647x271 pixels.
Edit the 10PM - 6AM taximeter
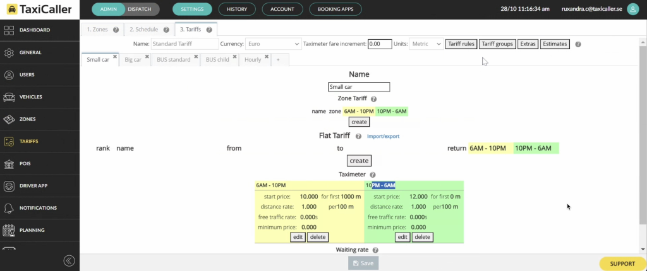(x=402, y=237)
